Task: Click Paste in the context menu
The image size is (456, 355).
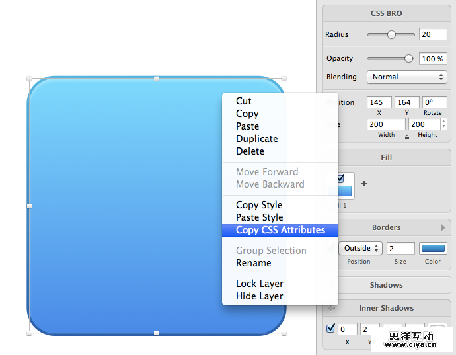Action: (x=280, y=126)
